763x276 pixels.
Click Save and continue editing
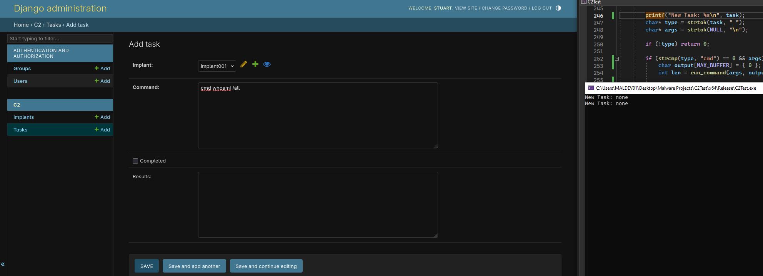pos(266,266)
